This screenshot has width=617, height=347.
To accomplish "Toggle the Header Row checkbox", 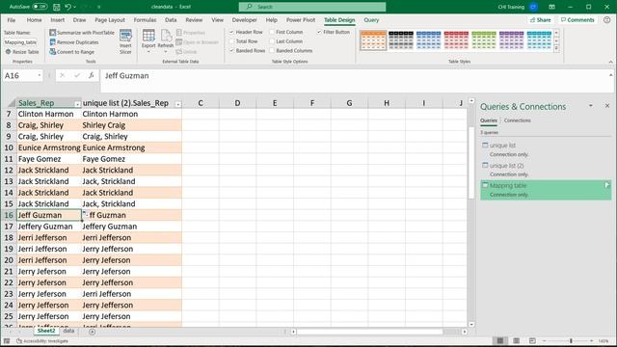I will point(231,32).
